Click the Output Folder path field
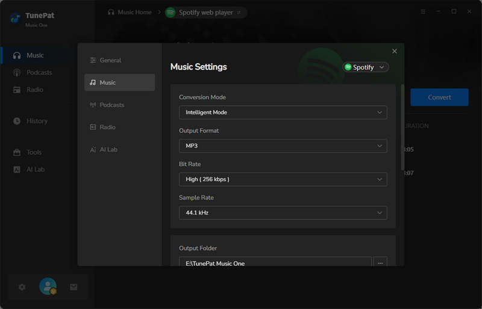Screen dimensions: 482x309 pos(275,262)
